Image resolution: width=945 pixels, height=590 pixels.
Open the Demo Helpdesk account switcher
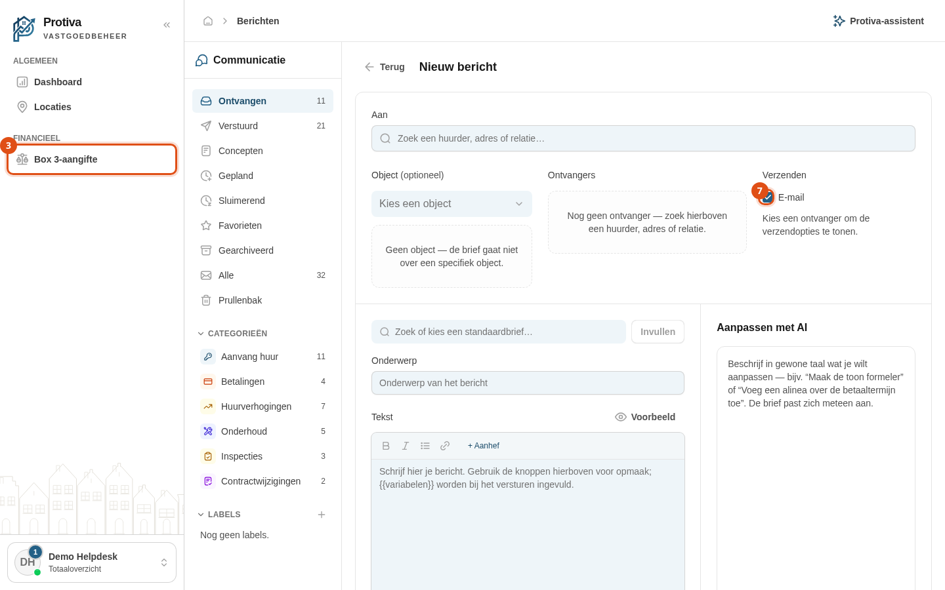coord(92,562)
